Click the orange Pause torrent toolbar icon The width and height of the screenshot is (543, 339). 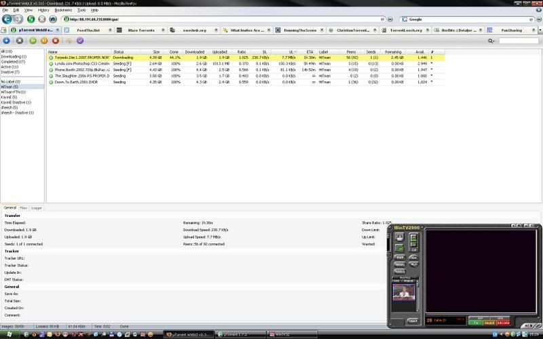pos(44,41)
